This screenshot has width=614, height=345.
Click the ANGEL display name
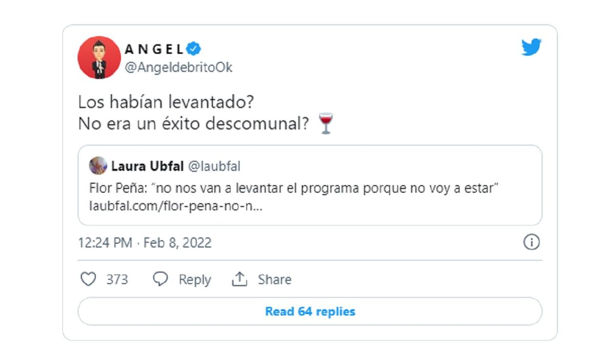[154, 50]
